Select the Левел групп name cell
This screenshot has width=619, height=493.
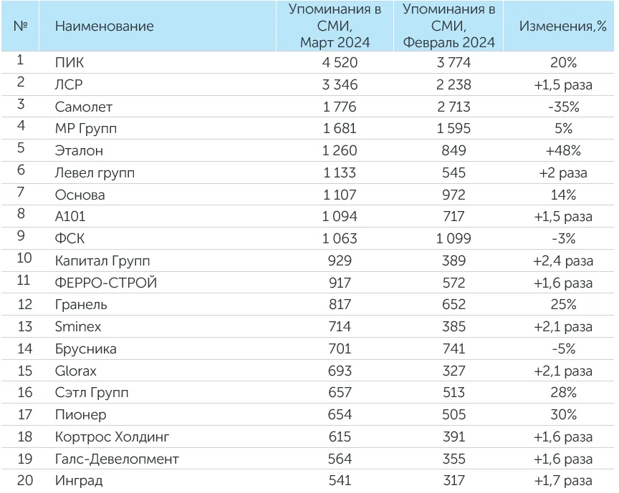point(95,173)
